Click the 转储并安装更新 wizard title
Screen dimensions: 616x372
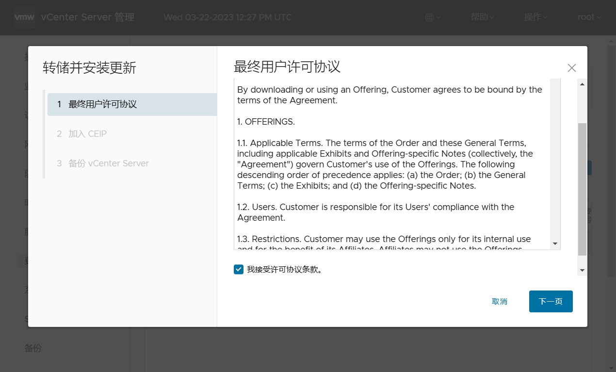point(90,68)
